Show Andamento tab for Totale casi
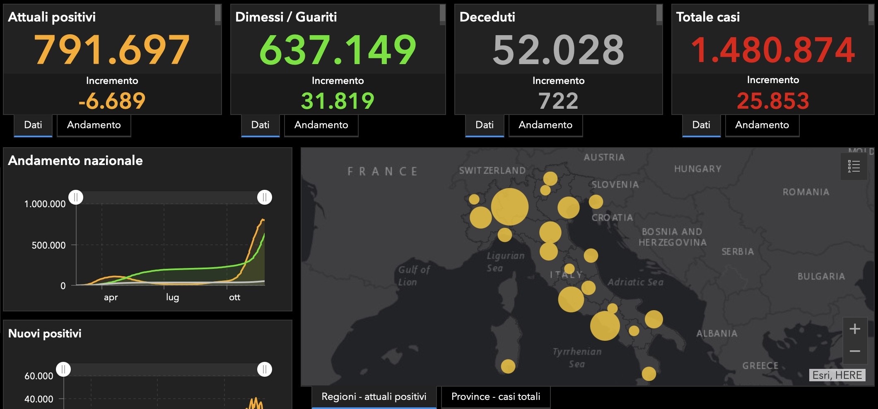This screenshot has height=409, width=878. point(762,125)
